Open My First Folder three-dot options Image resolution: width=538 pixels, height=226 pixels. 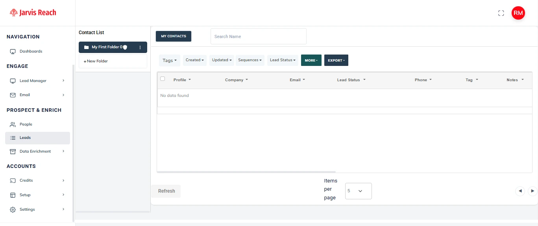(x=140, y=47)
